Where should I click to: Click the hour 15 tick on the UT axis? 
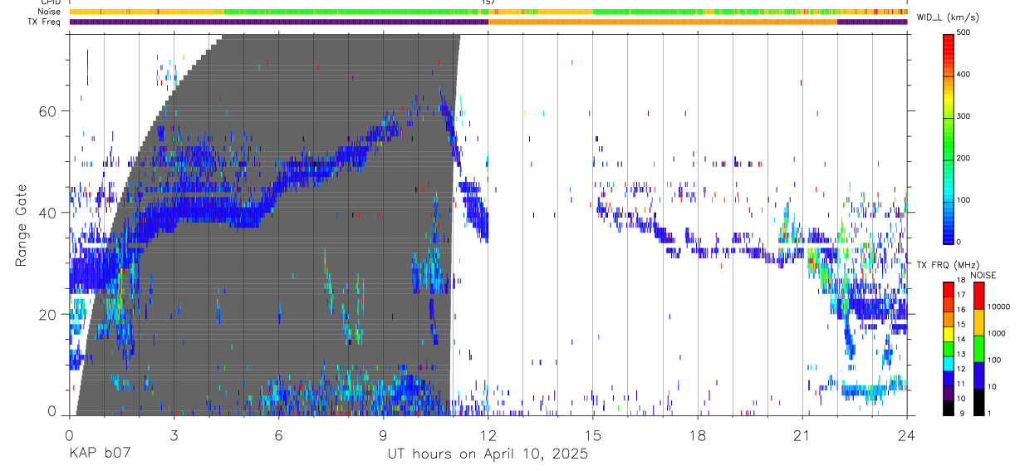coord(593,434)
